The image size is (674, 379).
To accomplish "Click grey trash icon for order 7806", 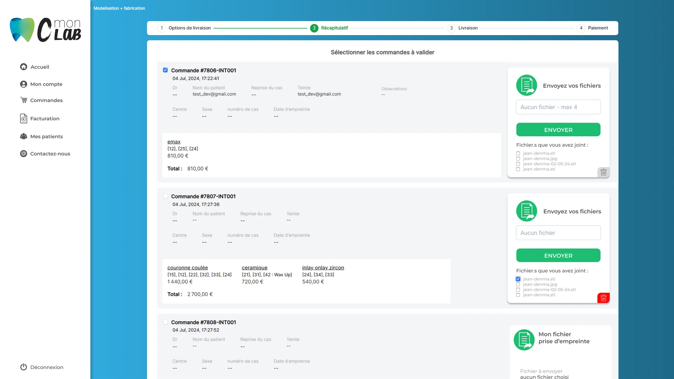I will (x=603, y=172).
